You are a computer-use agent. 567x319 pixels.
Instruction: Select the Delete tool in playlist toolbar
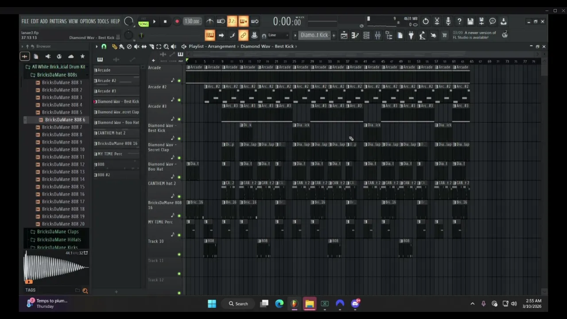(x=129, y=47)
